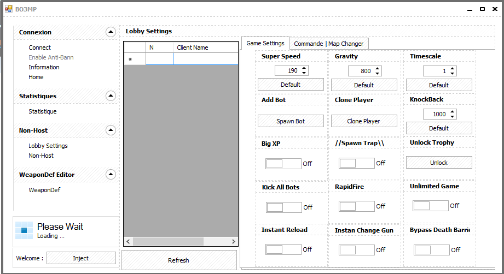
Task: Decrease Gravity value
Action: click(x=378, y=74)
